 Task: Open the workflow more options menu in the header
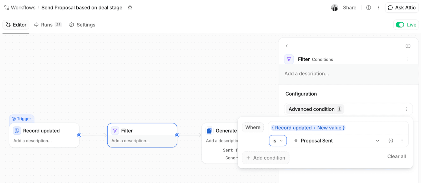[x=378, y=8]
